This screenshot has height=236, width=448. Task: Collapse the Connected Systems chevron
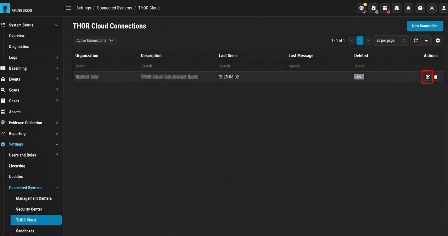[x=57, y=188]
